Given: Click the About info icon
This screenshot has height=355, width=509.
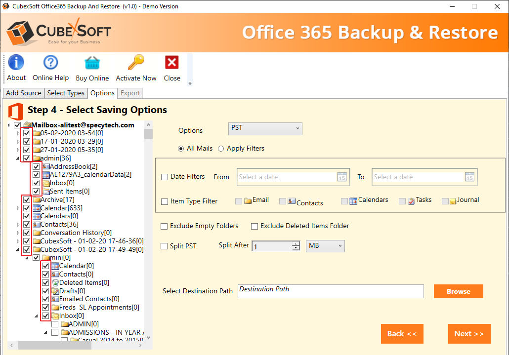Looking at the screenshot, I should (x=16, y=63).
